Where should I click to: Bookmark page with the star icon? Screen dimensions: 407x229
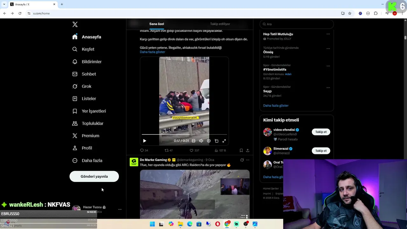pyautogui.click(x=350, y=13)
